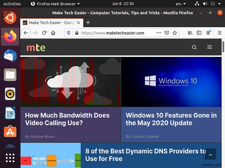This screenshot has height=168, width=225.
Task: Toggle the sidebars view
Action: pos(199,33)
